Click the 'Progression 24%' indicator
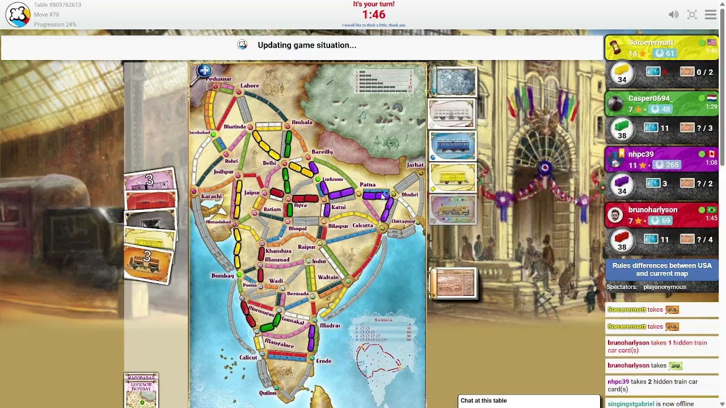Image resolution: width=726 pixels, height=408 pixels. point(55,24)
